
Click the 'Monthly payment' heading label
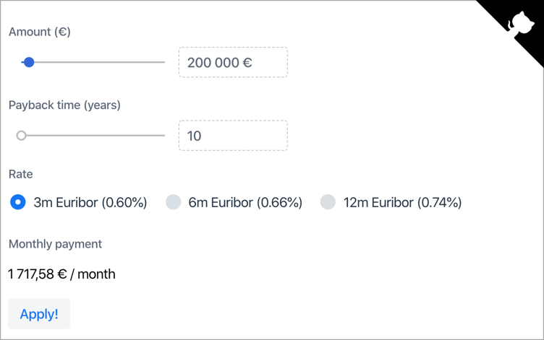(55, 244)
